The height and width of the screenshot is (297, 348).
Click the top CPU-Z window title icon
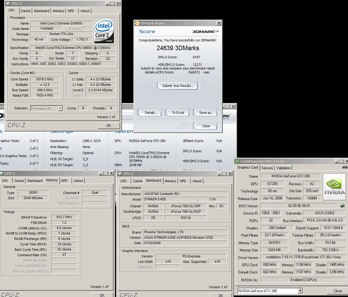[x=8, y=4]
